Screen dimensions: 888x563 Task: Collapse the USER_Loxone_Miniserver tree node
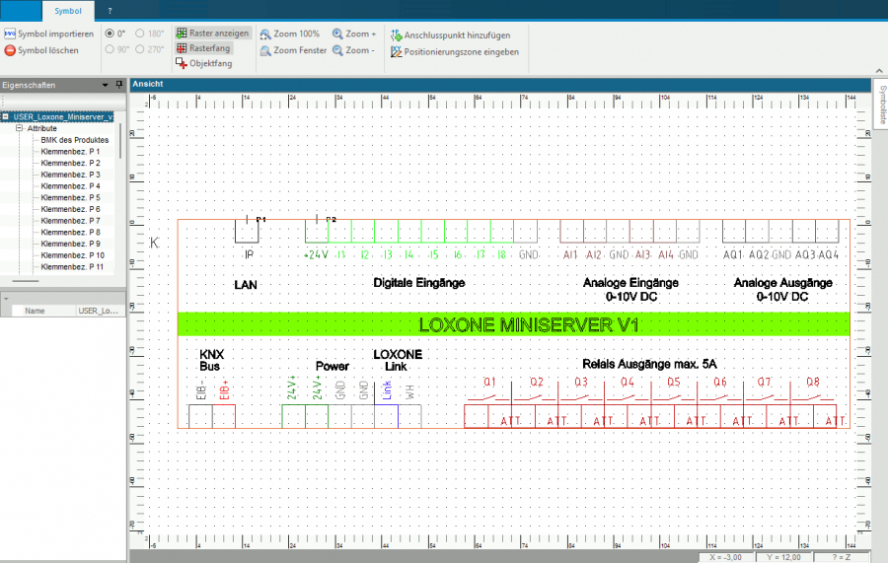pyautogui.click(x=5, y=116)
